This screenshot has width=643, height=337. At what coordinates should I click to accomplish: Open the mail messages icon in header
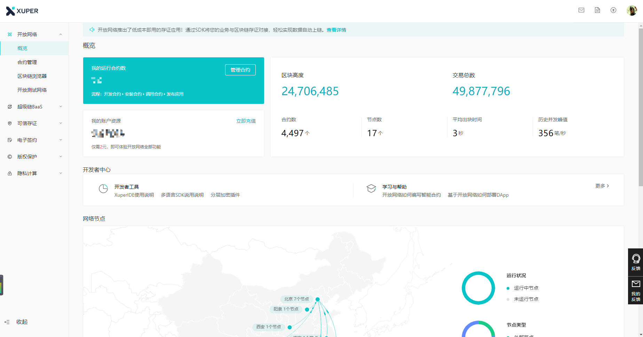pyautogui.click(x=581, y=10)
